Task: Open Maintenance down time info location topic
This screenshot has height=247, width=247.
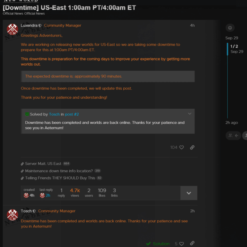Action: (x=59, y=171)
